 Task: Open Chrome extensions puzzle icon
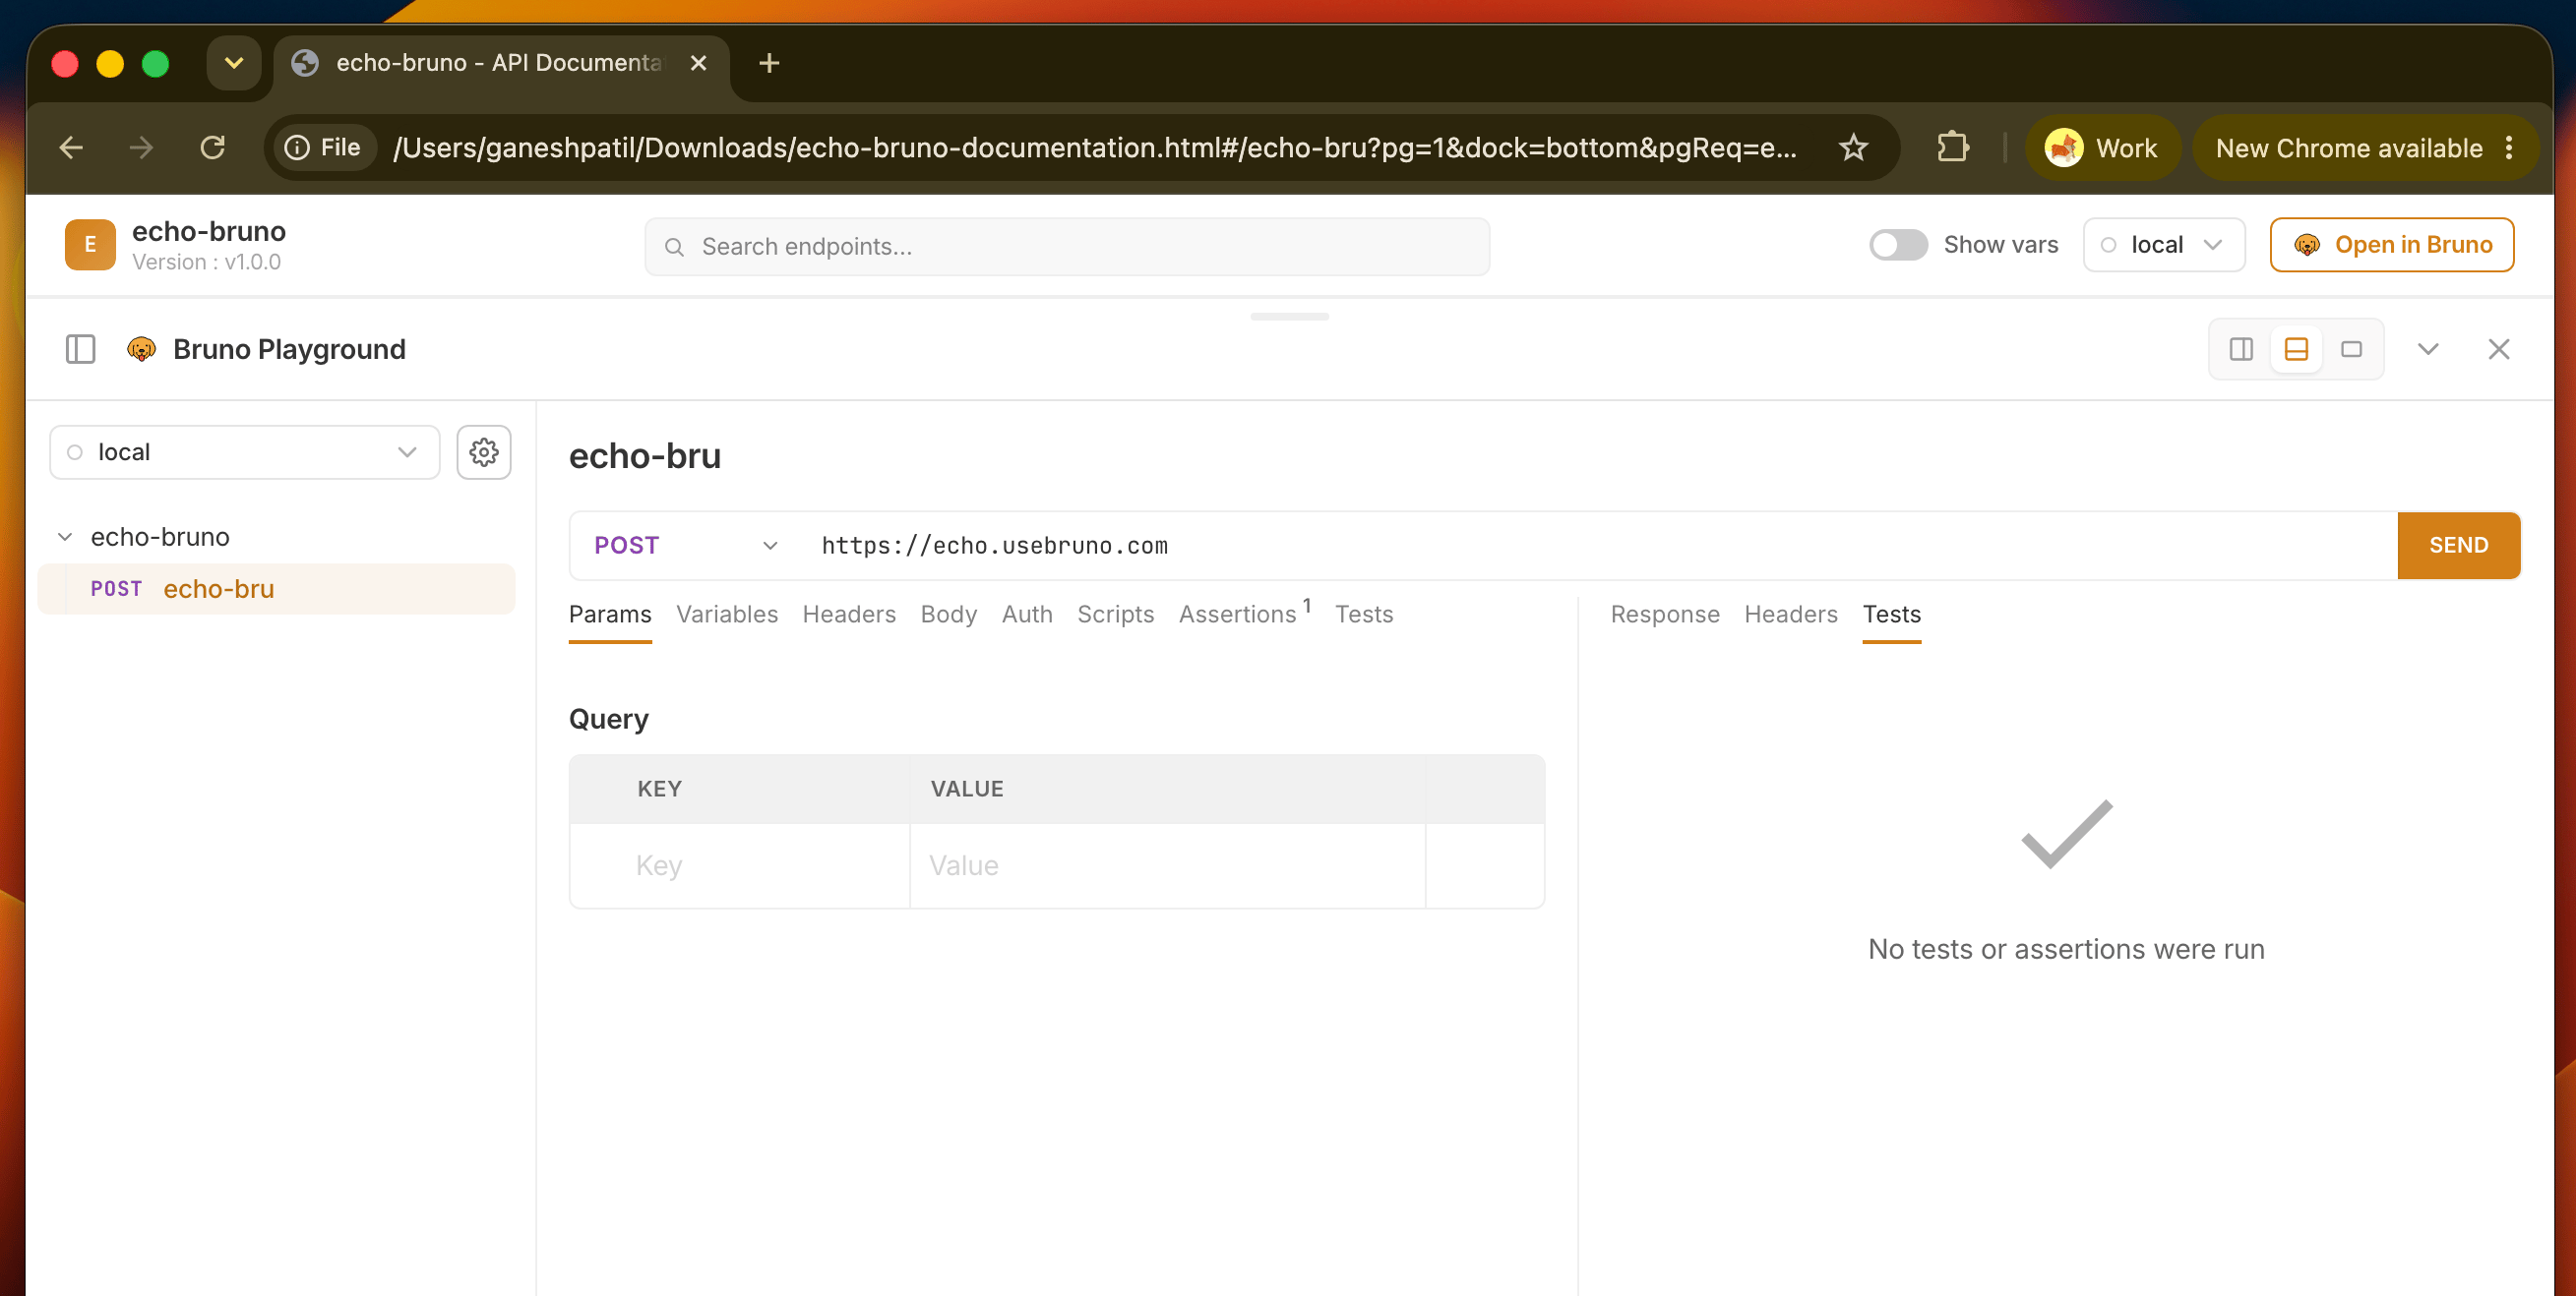tap(1952, 147)
